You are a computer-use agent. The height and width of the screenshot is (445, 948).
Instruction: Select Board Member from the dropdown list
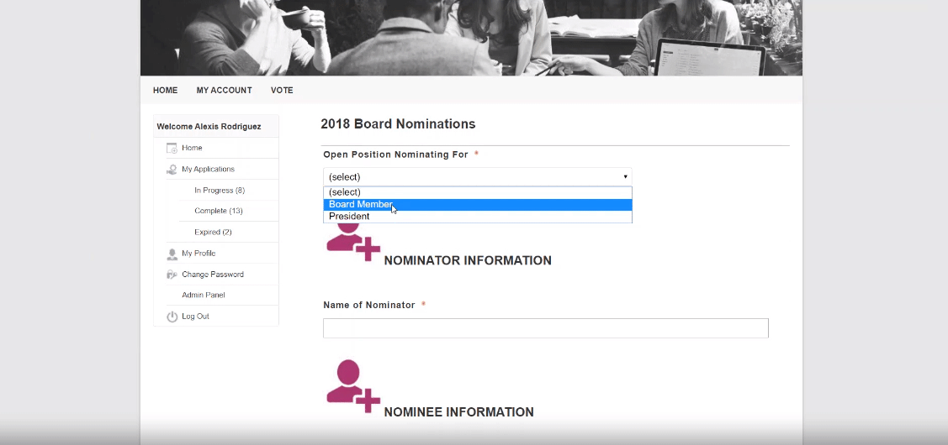(478, 205)
